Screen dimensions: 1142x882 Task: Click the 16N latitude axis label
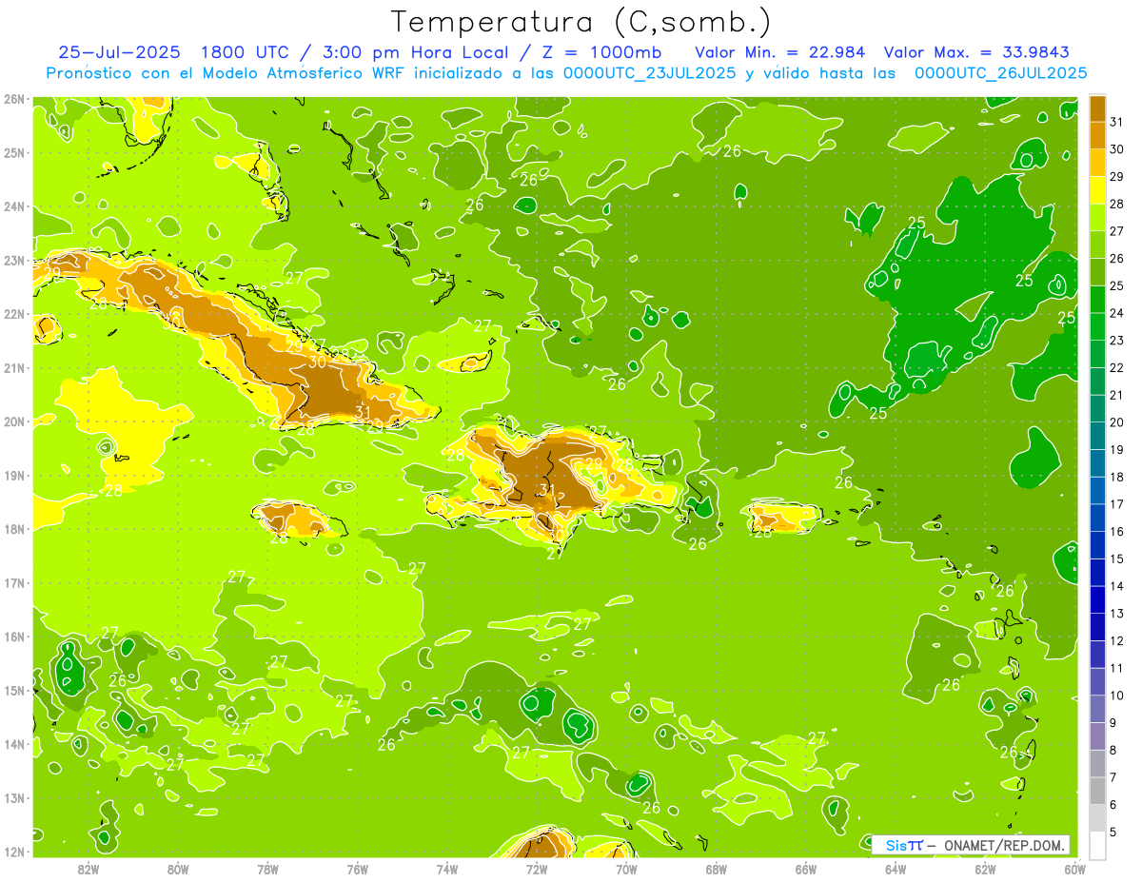(14, 637)
